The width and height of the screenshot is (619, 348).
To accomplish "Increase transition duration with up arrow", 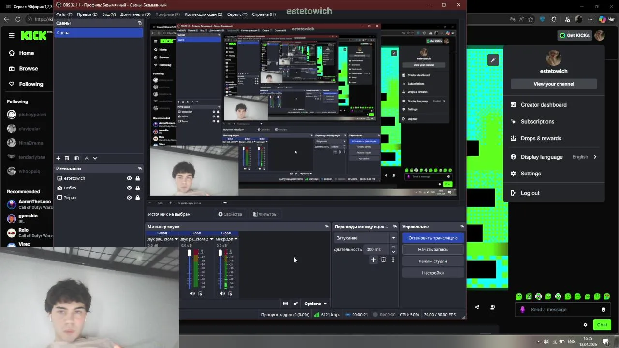I will click(x=393, y=247).
